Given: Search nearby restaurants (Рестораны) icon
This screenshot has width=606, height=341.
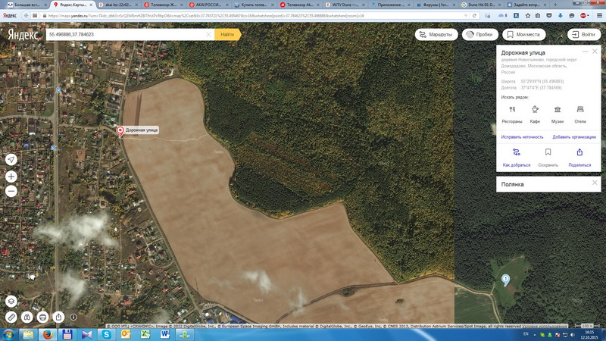Looking at the screenshot, I should tap(512, 110).
